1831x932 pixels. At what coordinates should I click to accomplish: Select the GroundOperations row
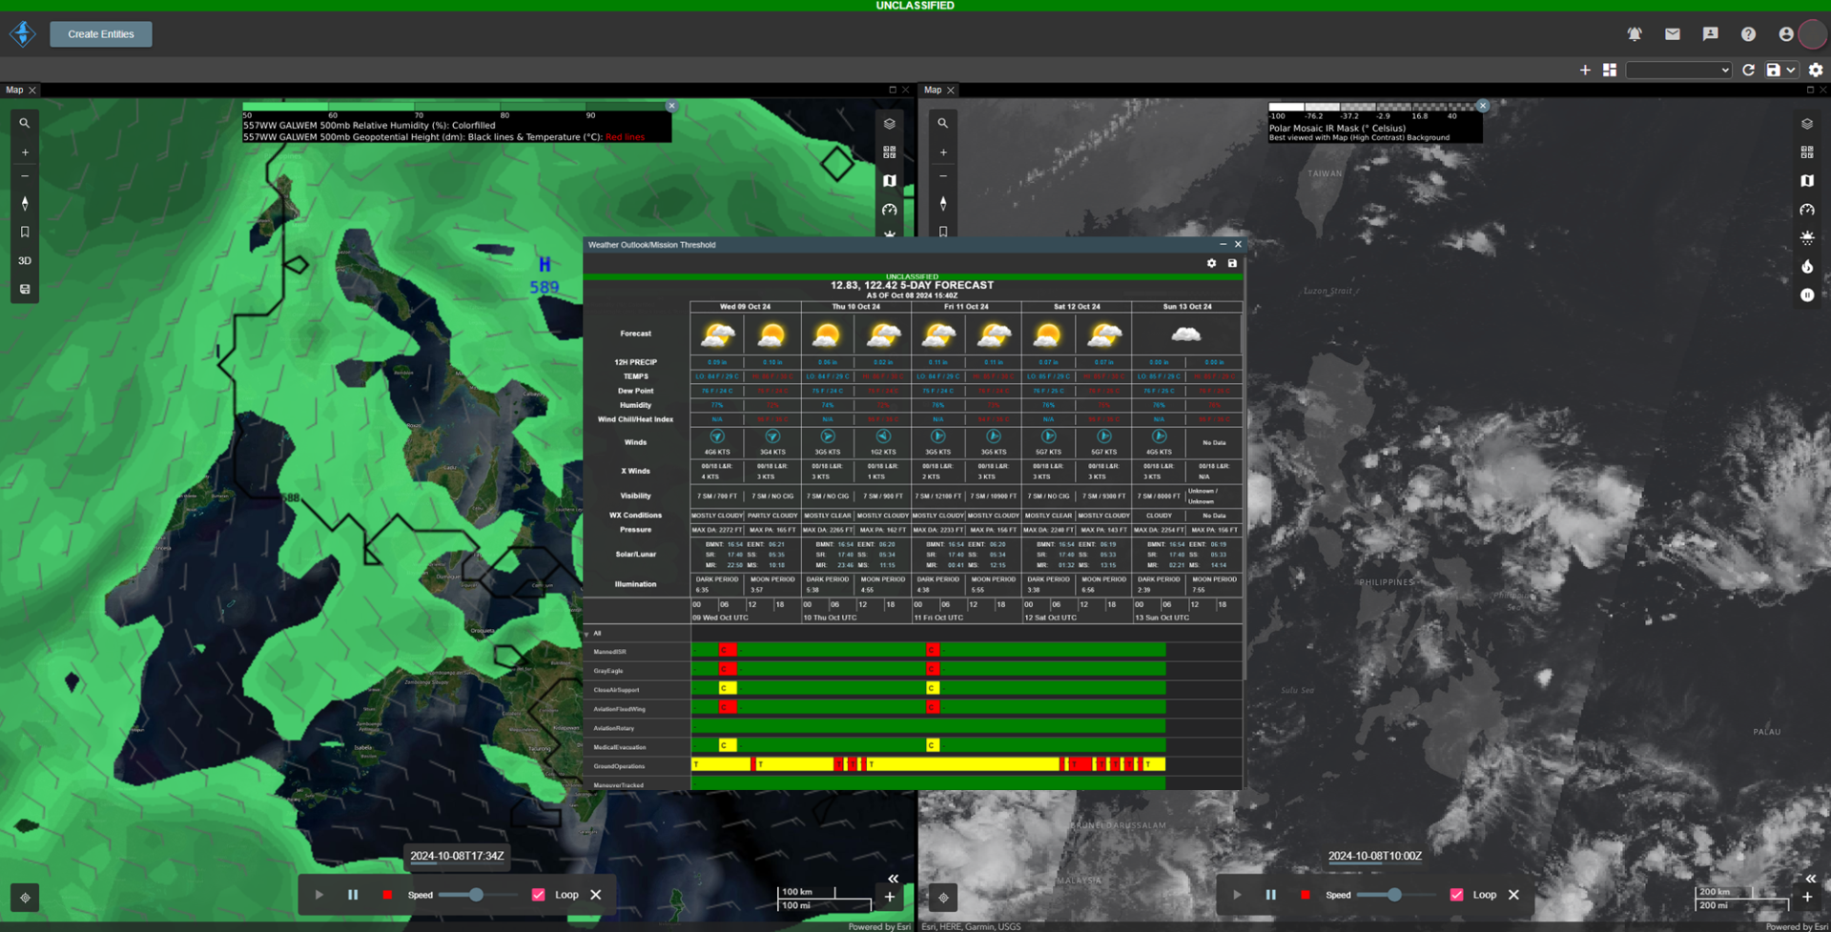tap(913, 765)
